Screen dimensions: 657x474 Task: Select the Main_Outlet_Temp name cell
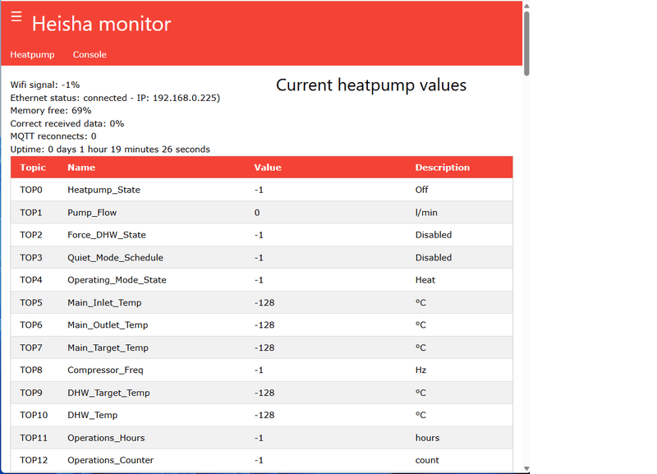click(x=108, y=324)
